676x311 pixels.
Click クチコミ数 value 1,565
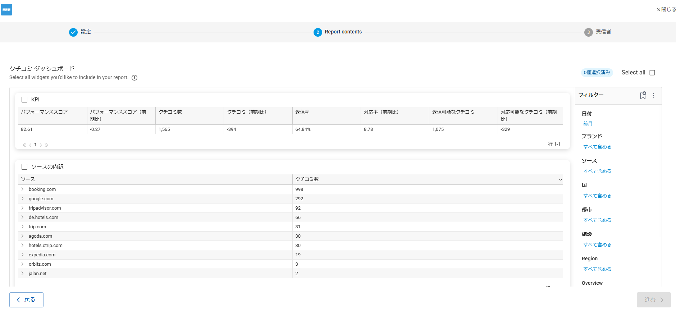tap(164, 129)
